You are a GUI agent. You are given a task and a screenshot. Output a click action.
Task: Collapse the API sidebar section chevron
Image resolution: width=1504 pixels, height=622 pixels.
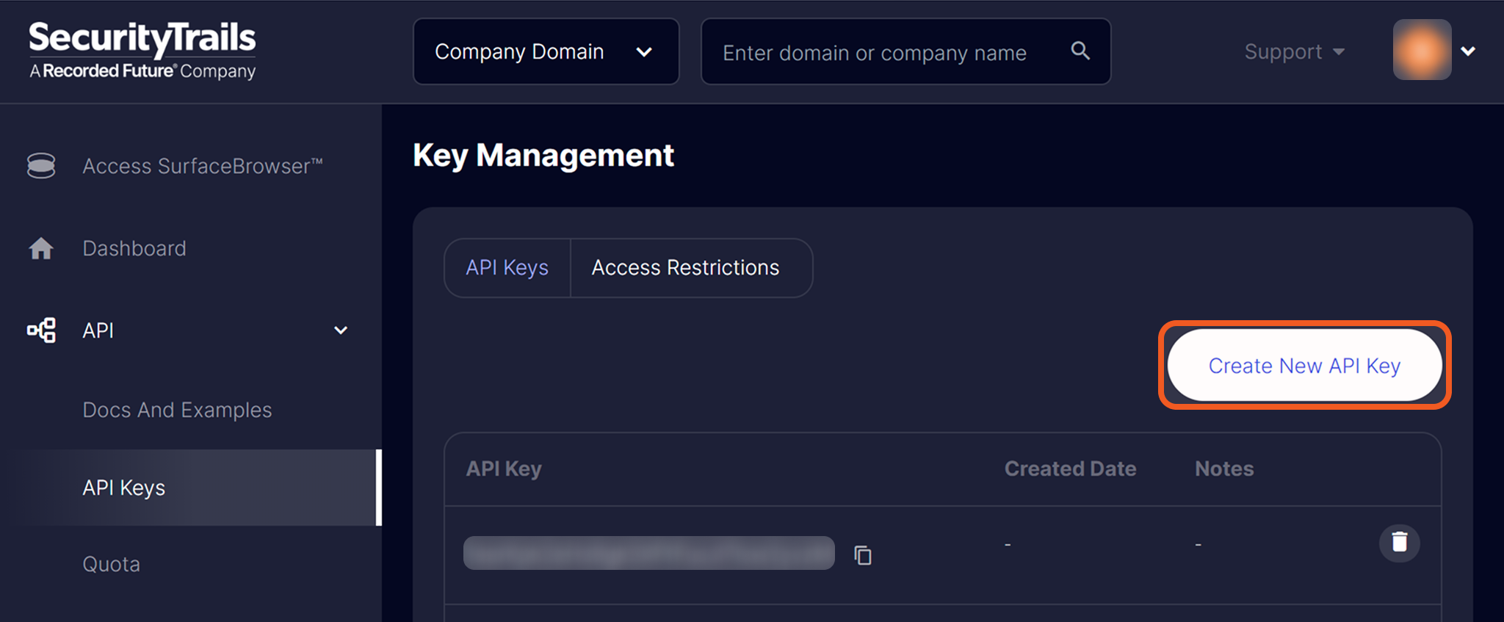coord(341,330)
